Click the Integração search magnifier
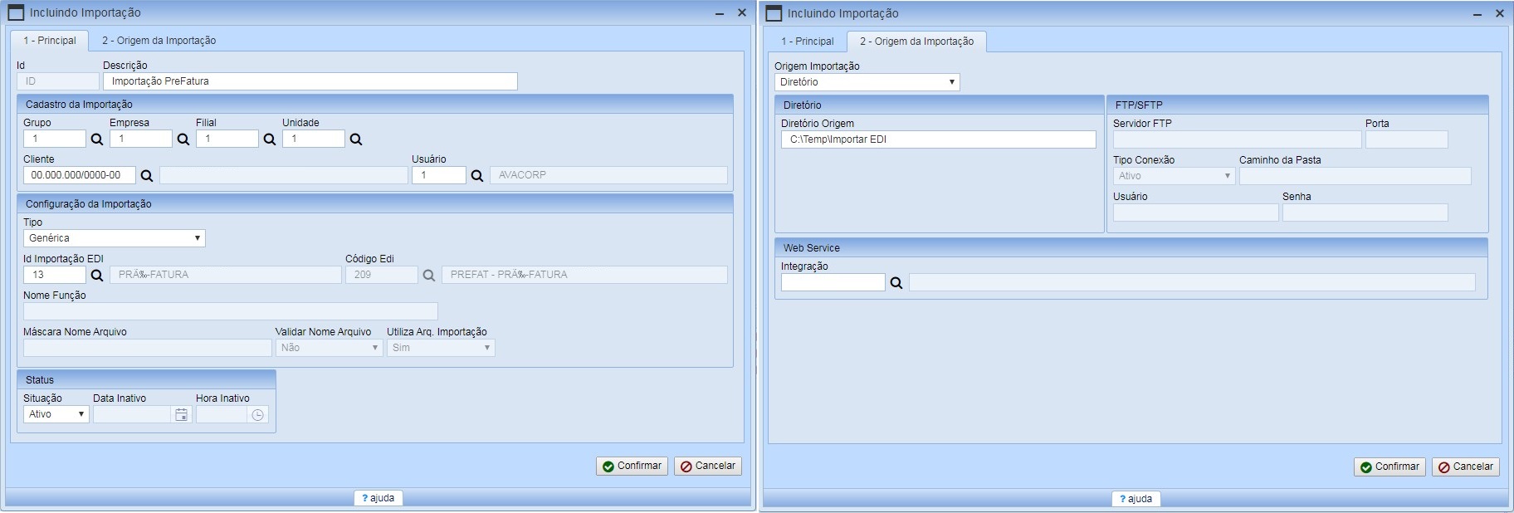Screen dimensions: 1514x513 pos(896,283)
